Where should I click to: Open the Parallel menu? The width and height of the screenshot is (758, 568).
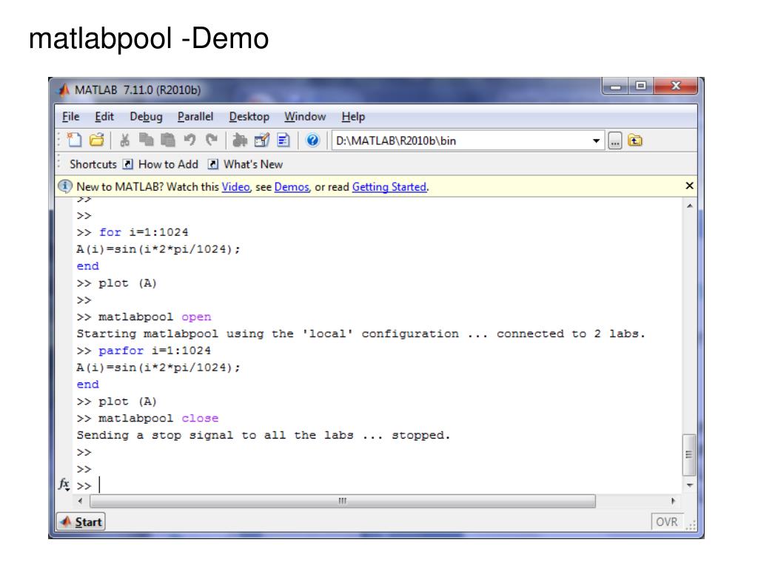click(195, 116)
